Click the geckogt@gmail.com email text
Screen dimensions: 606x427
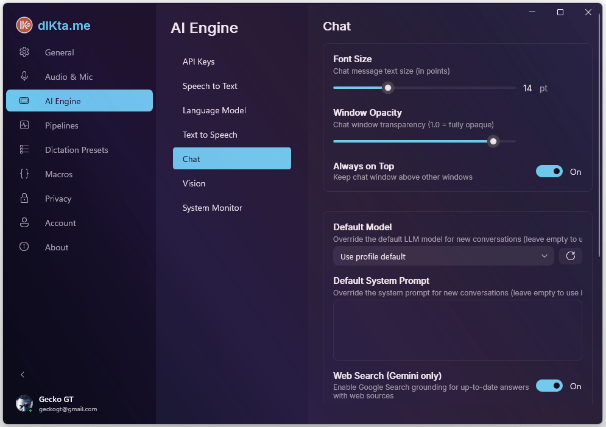[68, 409]
